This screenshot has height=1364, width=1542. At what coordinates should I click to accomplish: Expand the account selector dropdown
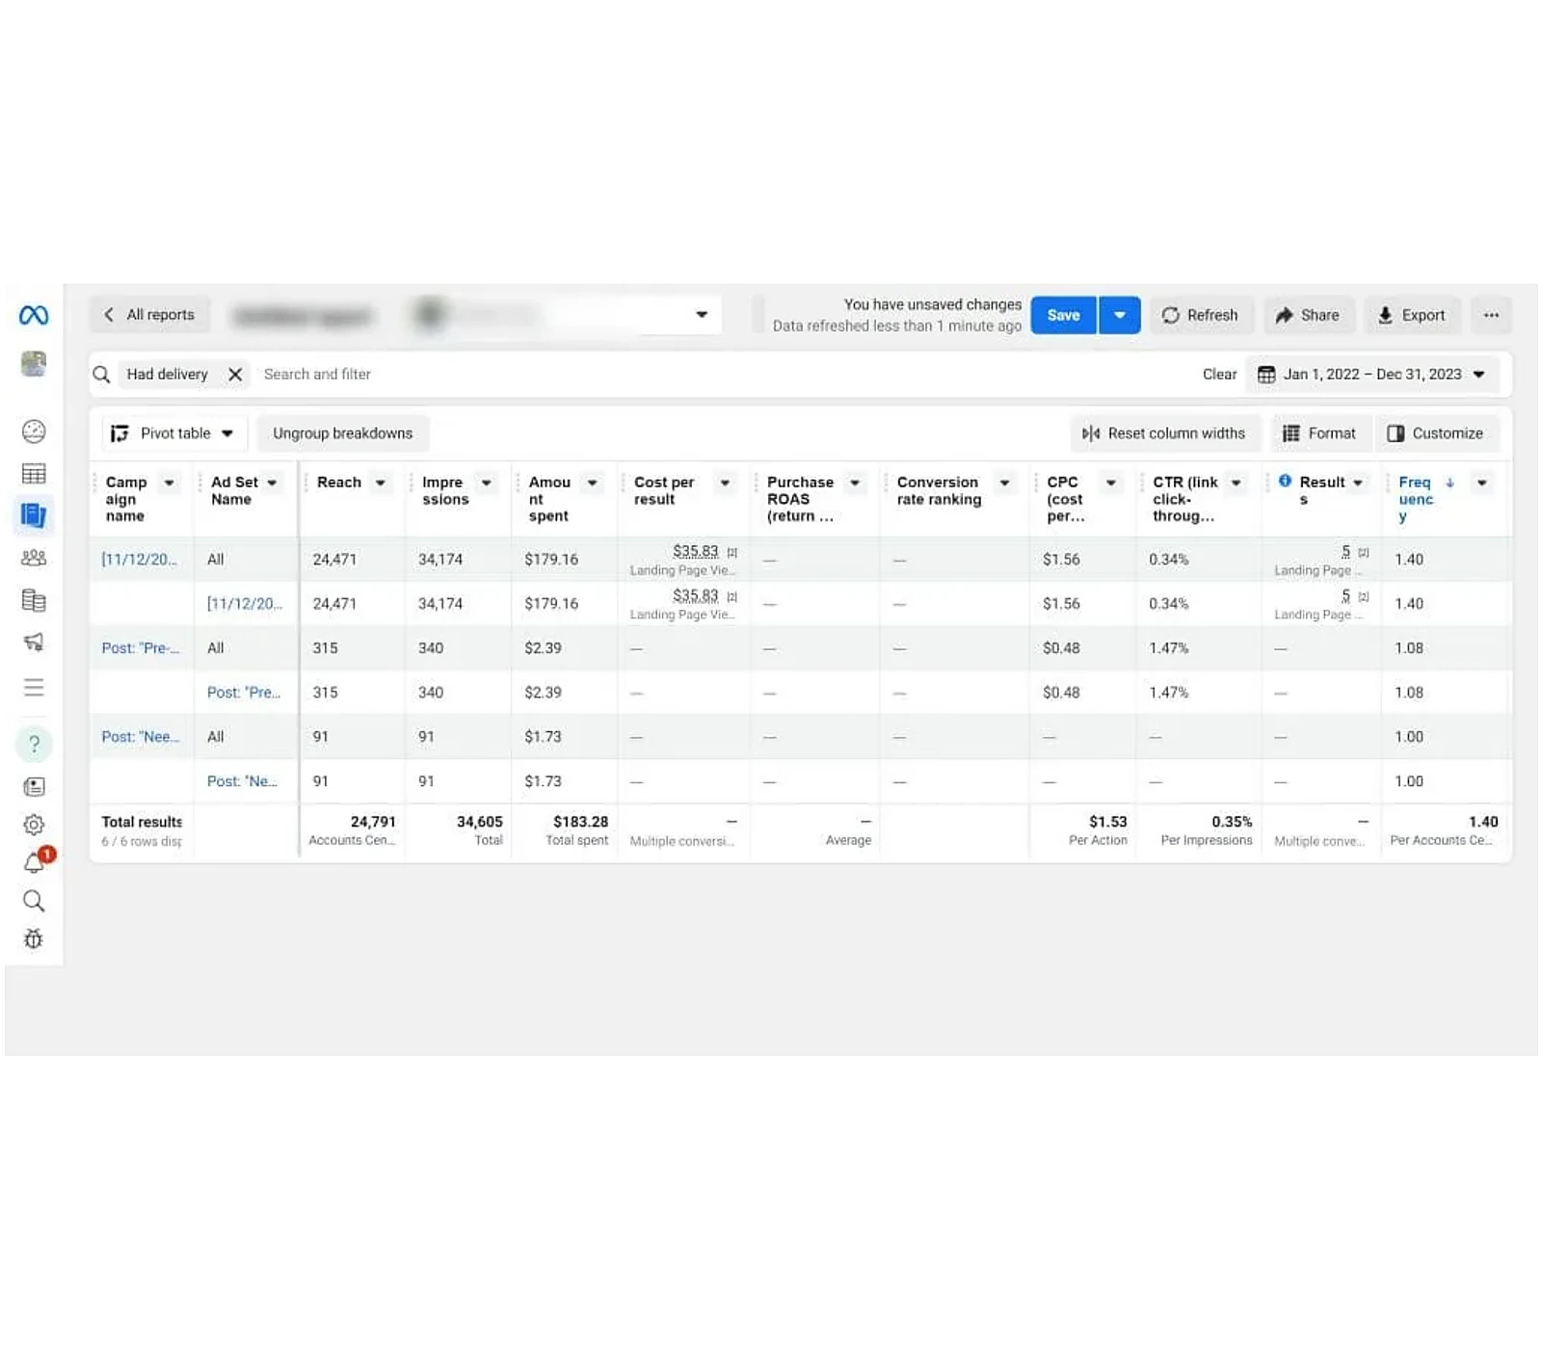pyautogui.click(x=702, y=315)
